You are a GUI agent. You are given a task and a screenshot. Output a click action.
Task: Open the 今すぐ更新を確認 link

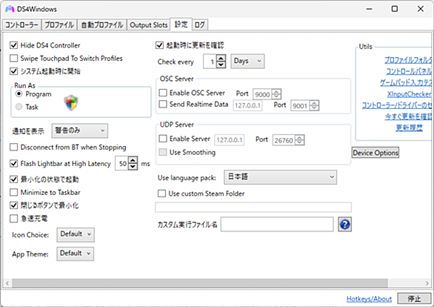coord(408,116)
